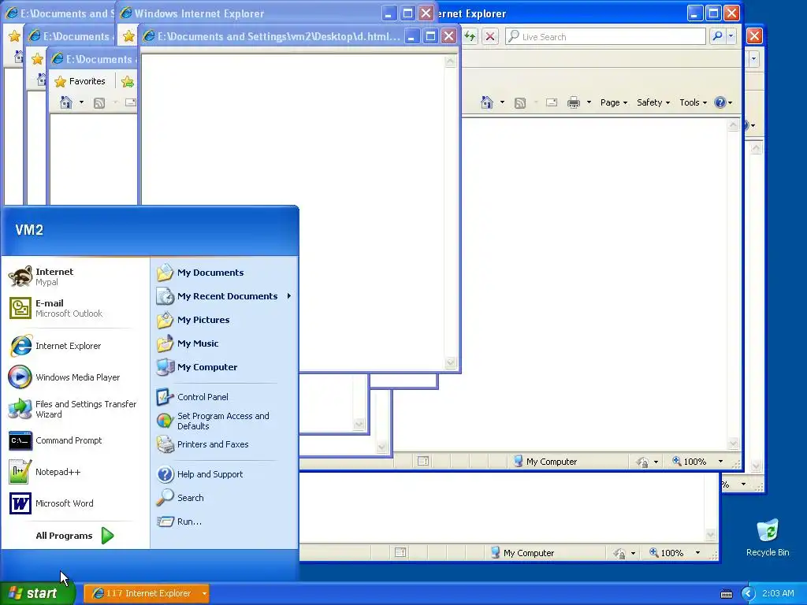Image resolution: width=807 pixels, height=605 pixels.
Task: Click the Feeds icon left of Page menu
Action: 520,103
